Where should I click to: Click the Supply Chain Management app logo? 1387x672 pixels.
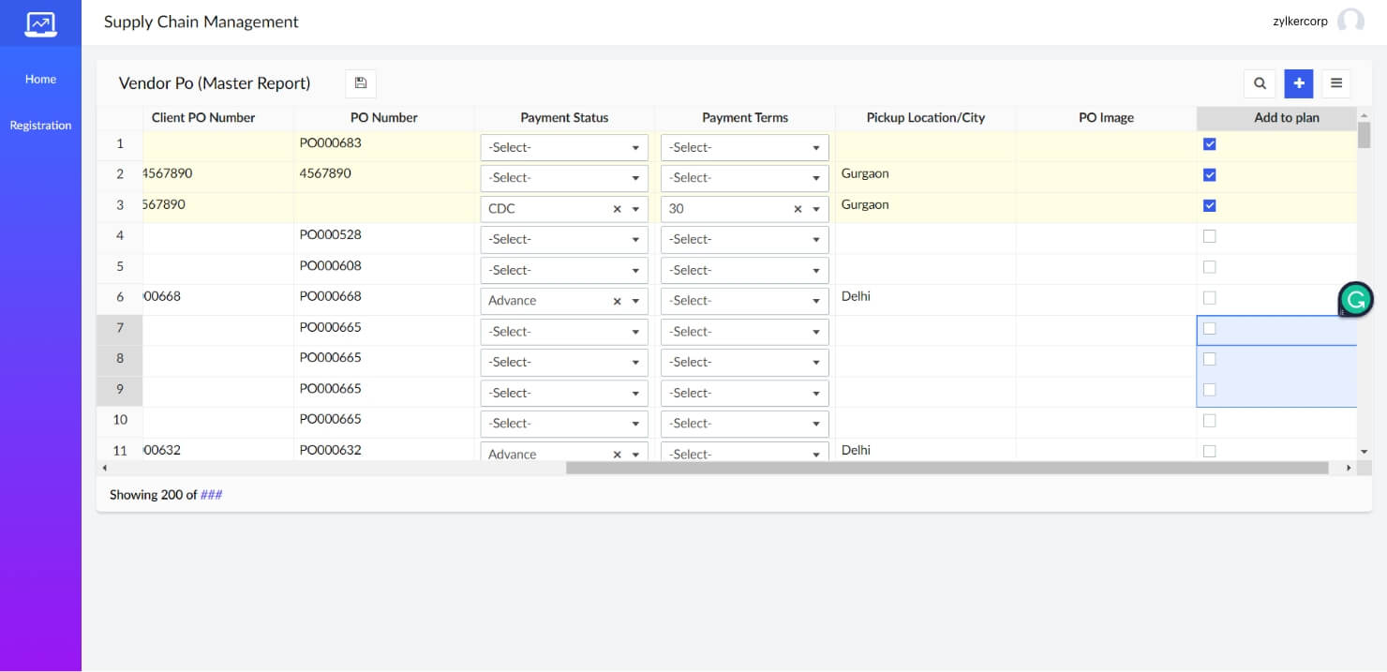point(40,23)
